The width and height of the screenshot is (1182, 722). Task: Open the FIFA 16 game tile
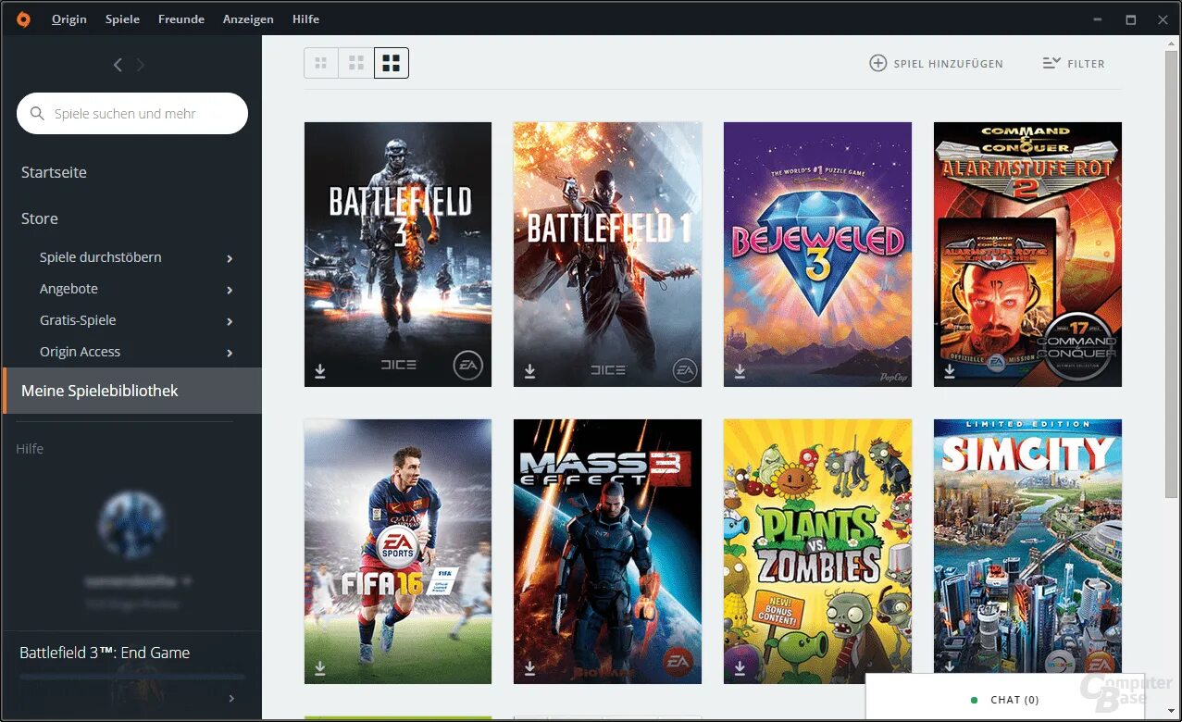pos(398,552)
